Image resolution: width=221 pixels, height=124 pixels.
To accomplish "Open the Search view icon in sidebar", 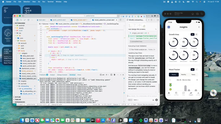I will pos(21,20).
